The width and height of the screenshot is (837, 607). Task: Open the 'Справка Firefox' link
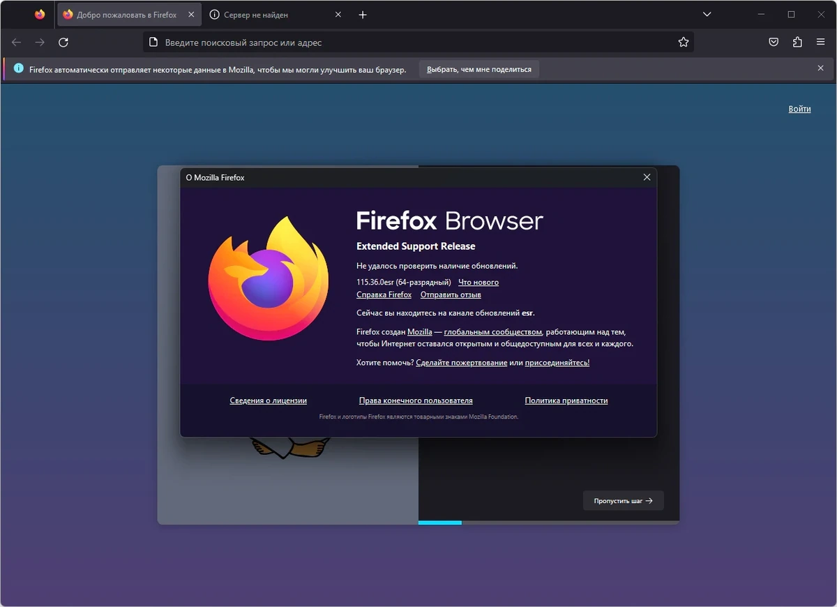[384, 295]
